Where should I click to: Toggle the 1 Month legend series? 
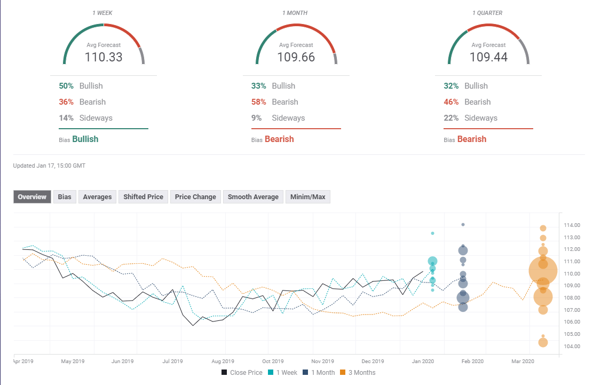[x=318, y=373]
